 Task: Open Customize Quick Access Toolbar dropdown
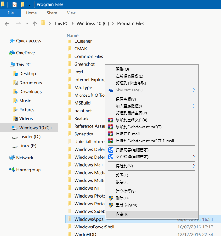point(29,5)
